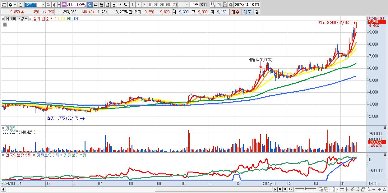
Task: Click the speaker sound icon
Action: pyautogui.click(x=54, y=5)
